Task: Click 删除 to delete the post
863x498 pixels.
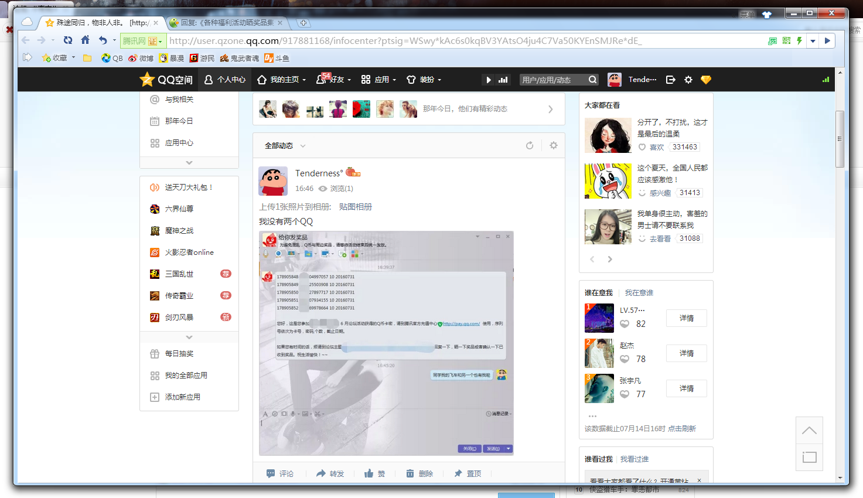Action: 419,473
